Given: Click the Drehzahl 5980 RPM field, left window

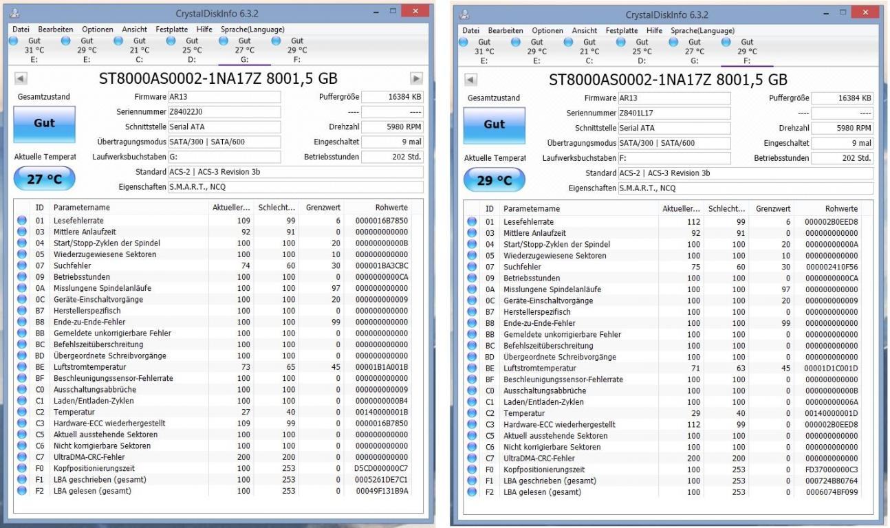Looking at the screenshot, I should click(392, 127).
